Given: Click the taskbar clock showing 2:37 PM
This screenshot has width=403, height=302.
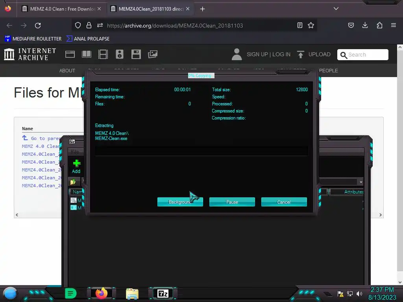Looking at the screenshot, I should (x=382, y=293).
